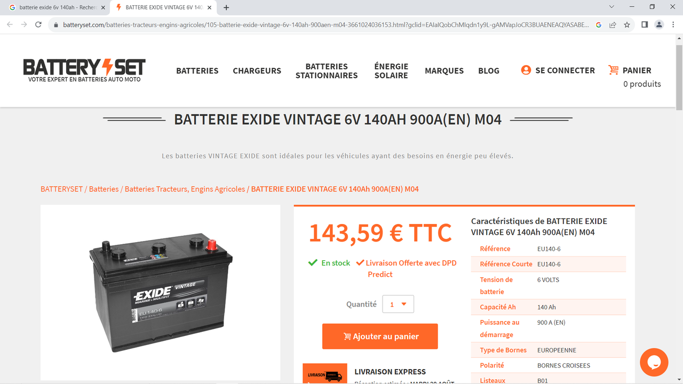Viewport: 683px width, 384px height.
Task: Click the Ajouter au panier button
Action: tap(380, 337)
